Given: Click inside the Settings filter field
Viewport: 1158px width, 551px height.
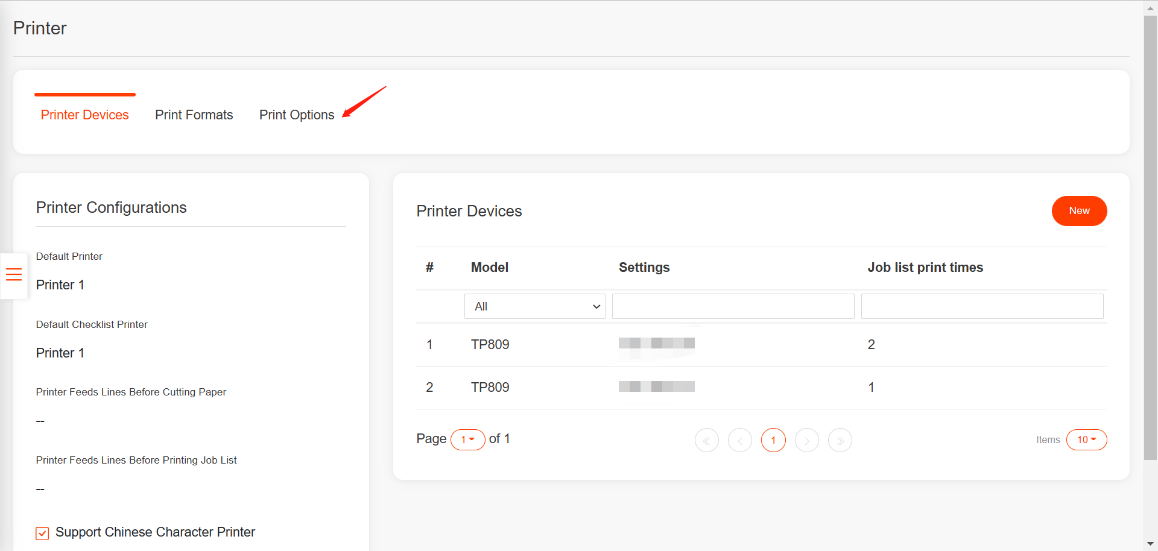Looking at the screenshot, I should coord(733,306).
